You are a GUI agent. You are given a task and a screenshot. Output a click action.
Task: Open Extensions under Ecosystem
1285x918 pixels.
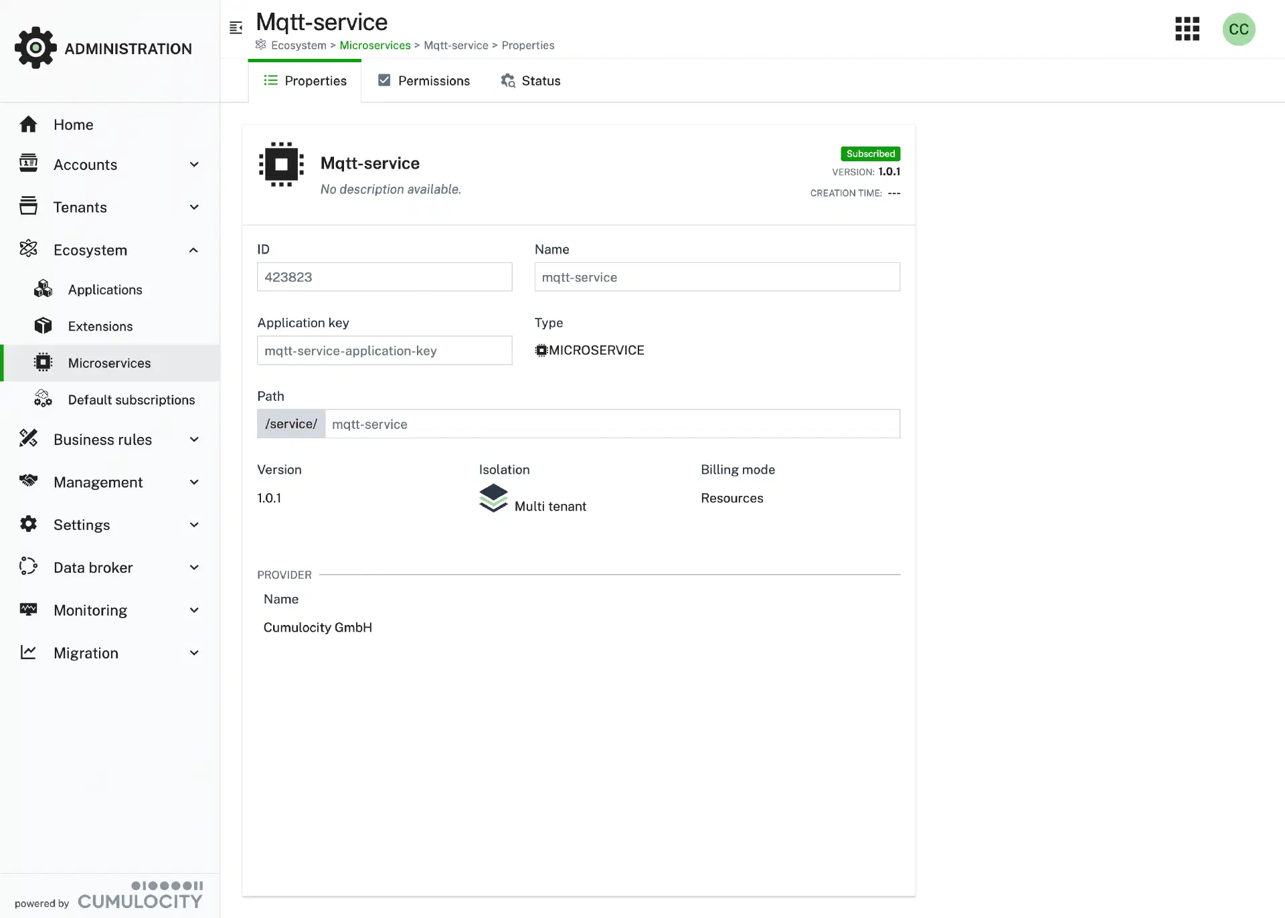pos(110,327)
